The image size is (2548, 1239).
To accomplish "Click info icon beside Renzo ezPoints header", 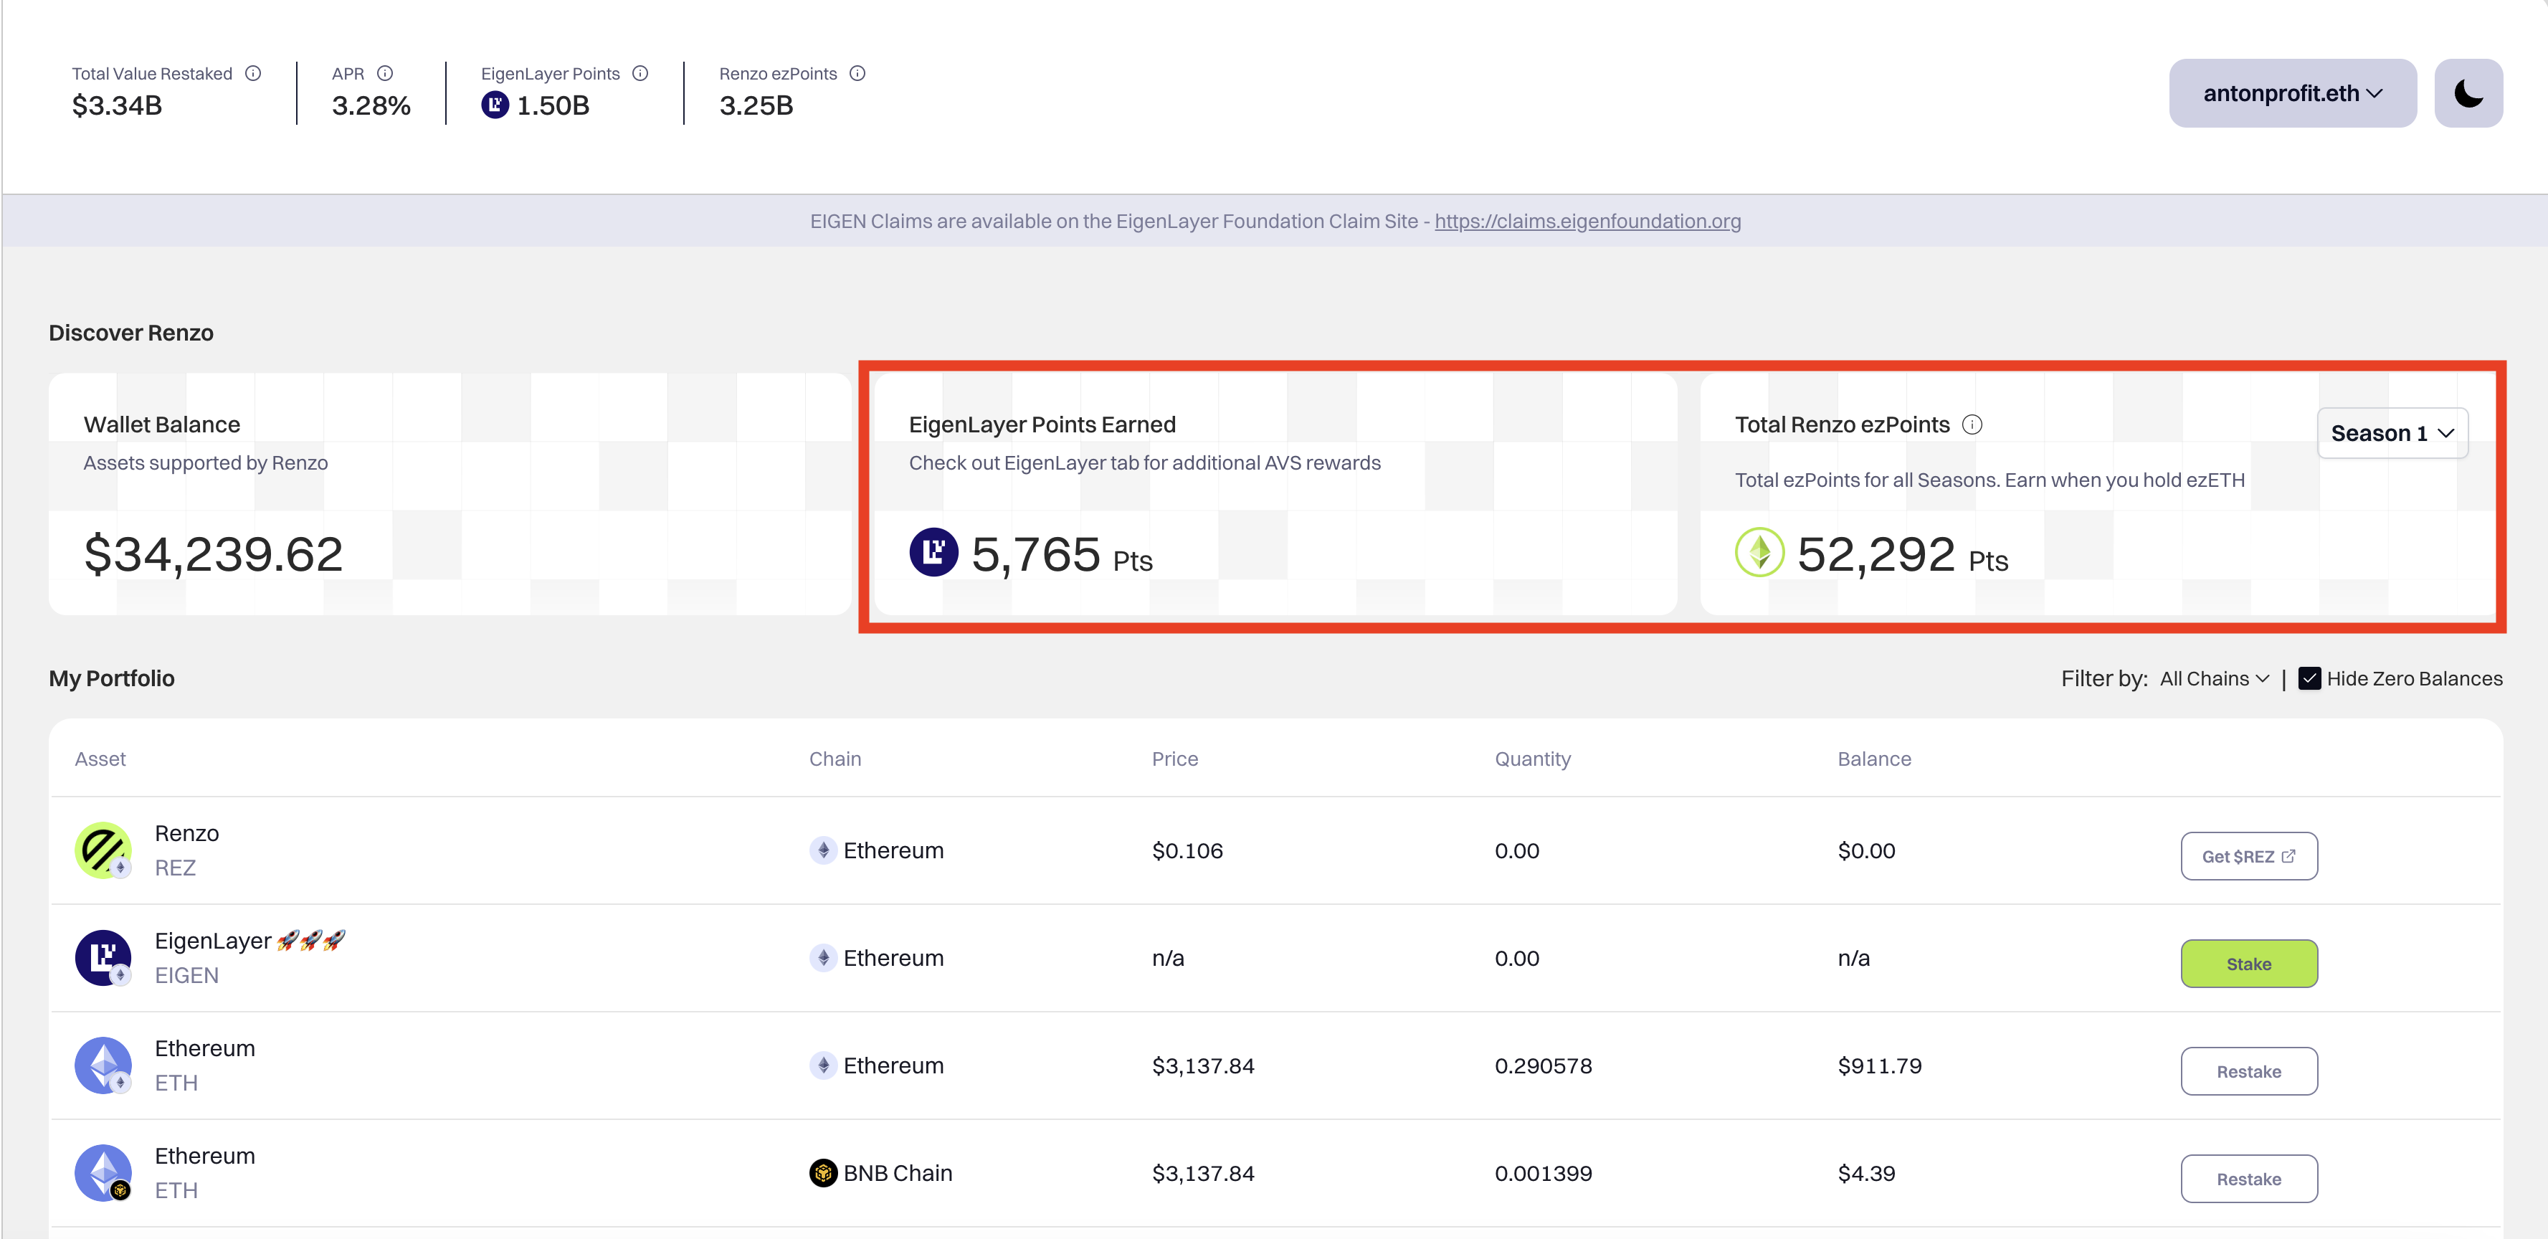I will click(x=857, y=73).
